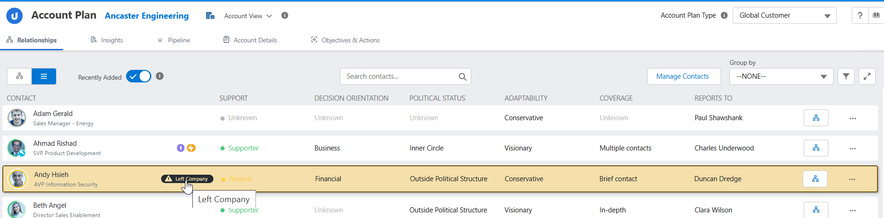Toggle the Recently Added switch
This screenshot has height=218, width=884.
pos(139,76)
